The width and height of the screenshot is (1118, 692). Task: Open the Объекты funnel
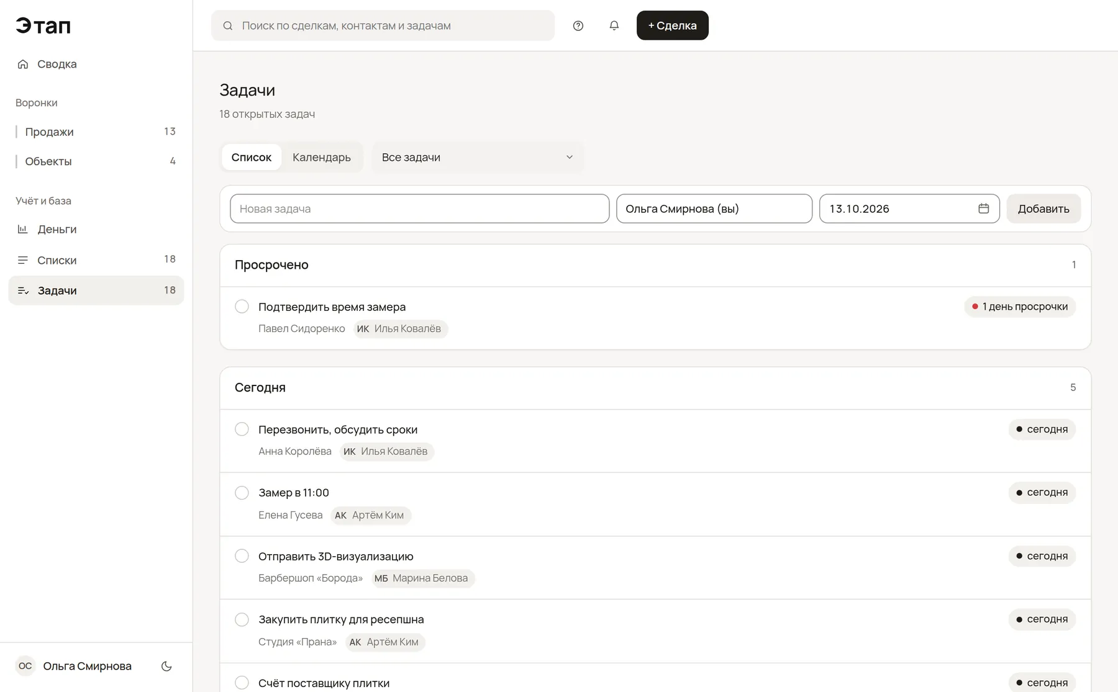(x=96, y=161)
